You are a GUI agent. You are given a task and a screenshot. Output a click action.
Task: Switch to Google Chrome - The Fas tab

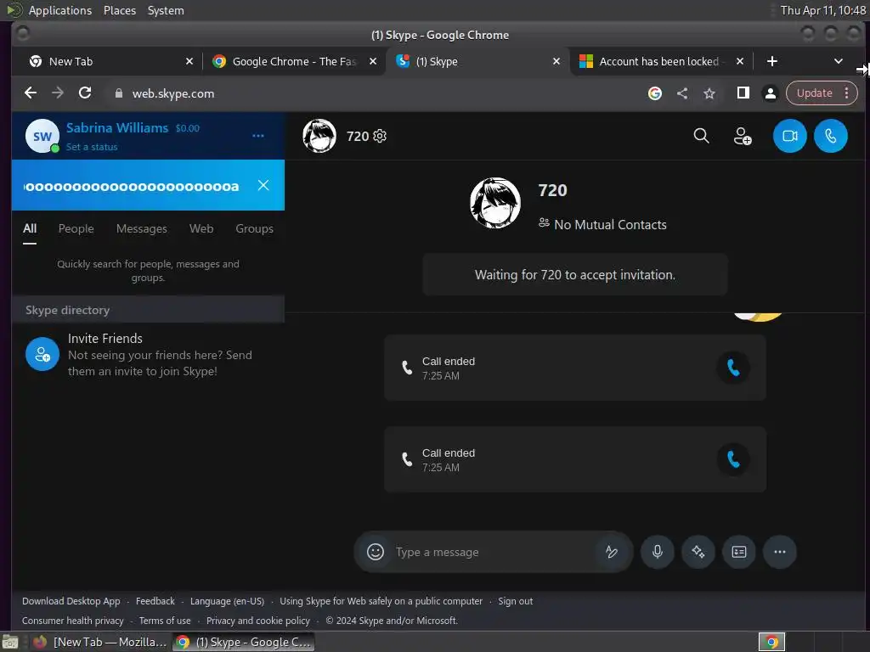tap(293, 61)
